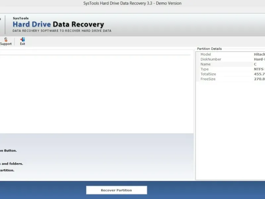The height and width of the screenshot is (199, 265).
Task: Click the 455.7 total size value
Action: [259, 74]
